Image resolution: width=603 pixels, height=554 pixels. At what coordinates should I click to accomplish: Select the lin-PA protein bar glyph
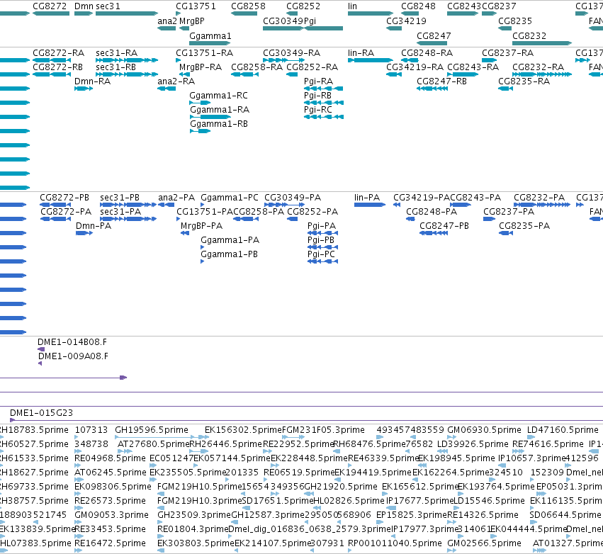coord(370,205)
